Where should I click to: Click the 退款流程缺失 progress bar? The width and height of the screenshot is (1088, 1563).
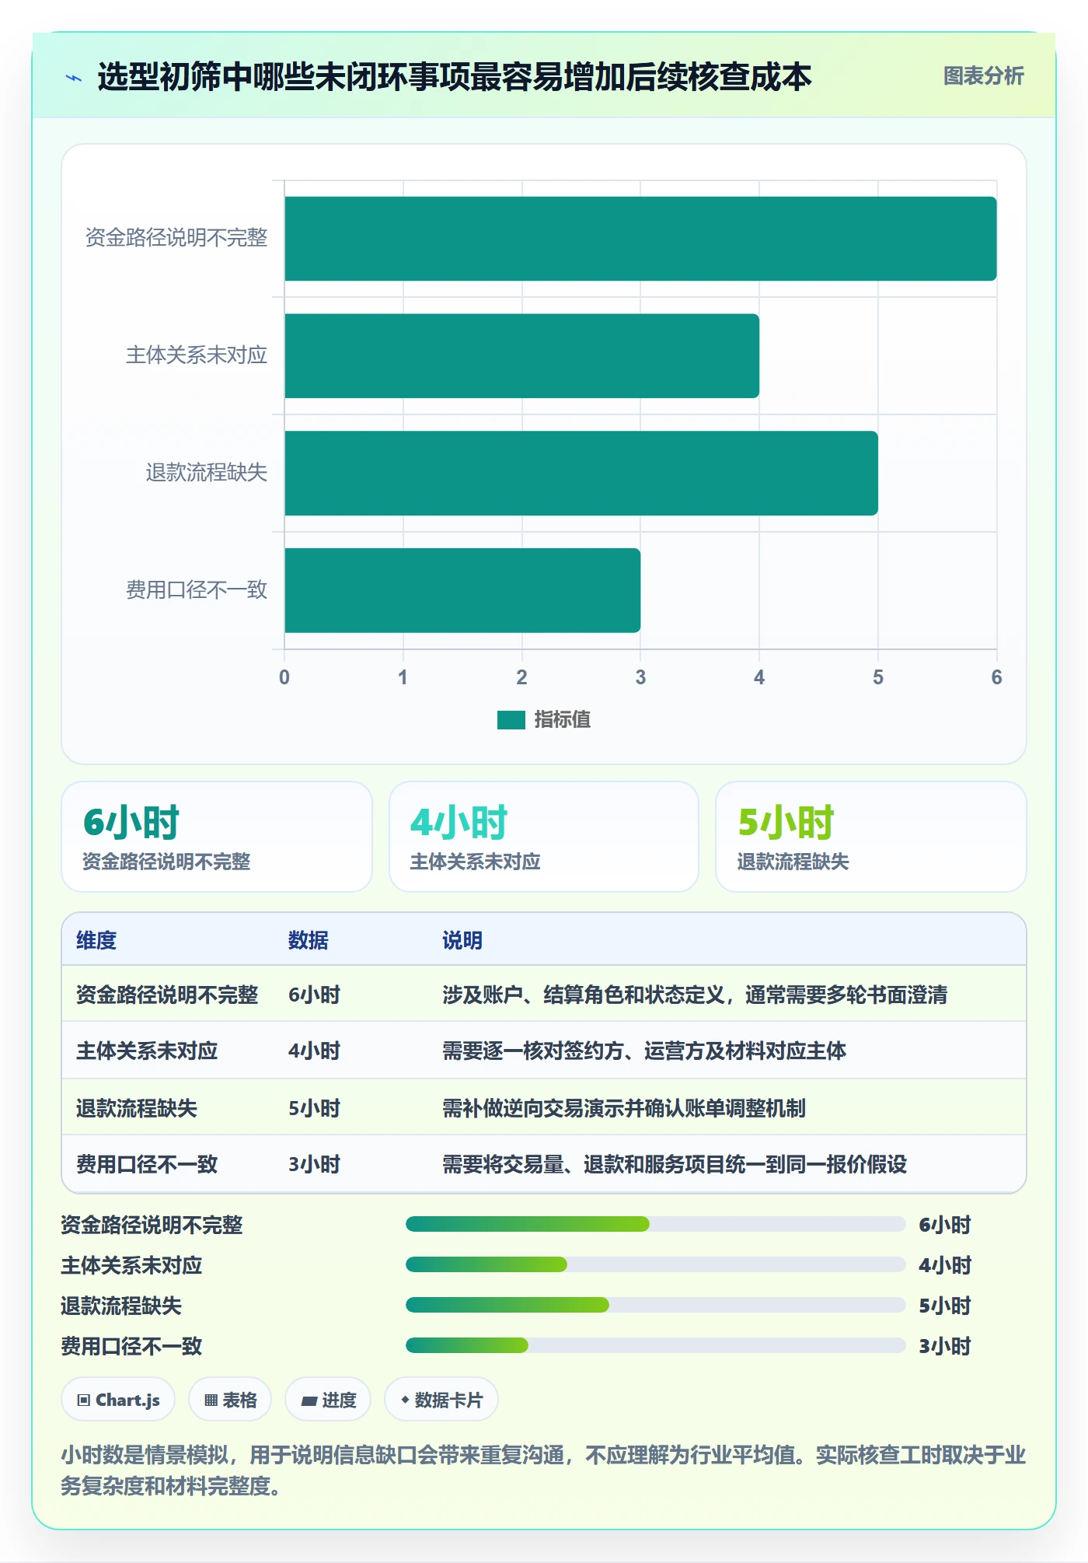pos(655,1305)
